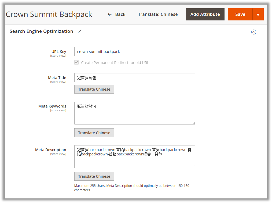Grab the Meta Keywords textarea resize handle
The image size is (272, 203).
[x=193, y=123]
